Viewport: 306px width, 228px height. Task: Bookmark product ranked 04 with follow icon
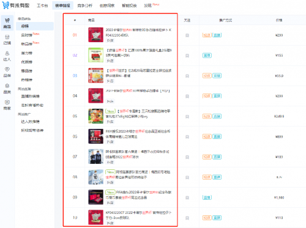[x=187, y=96]
